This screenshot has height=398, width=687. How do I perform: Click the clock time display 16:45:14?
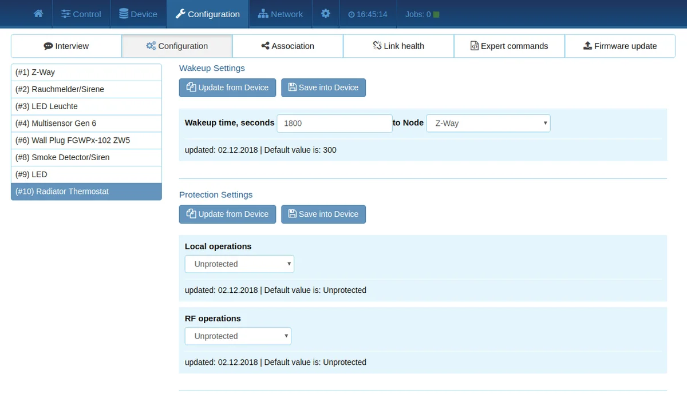[x=368, y=14]
